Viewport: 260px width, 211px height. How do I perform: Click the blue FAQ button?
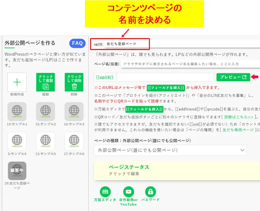pyautogui.click(x=77, y=43)
